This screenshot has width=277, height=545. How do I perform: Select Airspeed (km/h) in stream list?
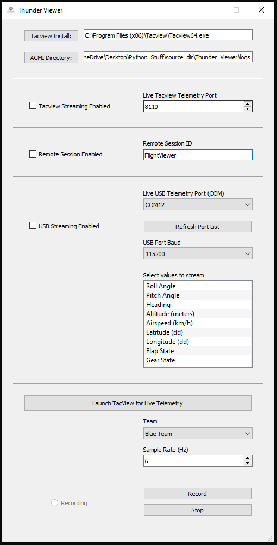[x=198, y=323]
